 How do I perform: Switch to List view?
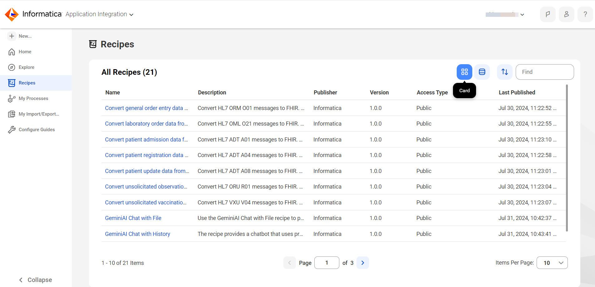[482, 72]
